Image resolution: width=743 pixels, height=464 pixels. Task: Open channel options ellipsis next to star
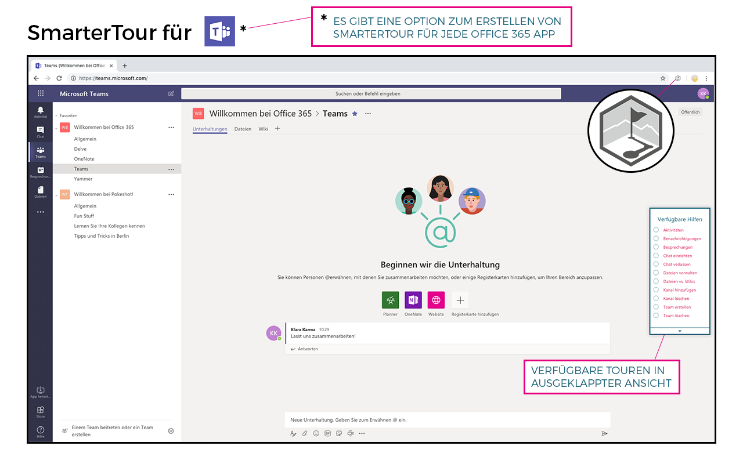[367, 114]
